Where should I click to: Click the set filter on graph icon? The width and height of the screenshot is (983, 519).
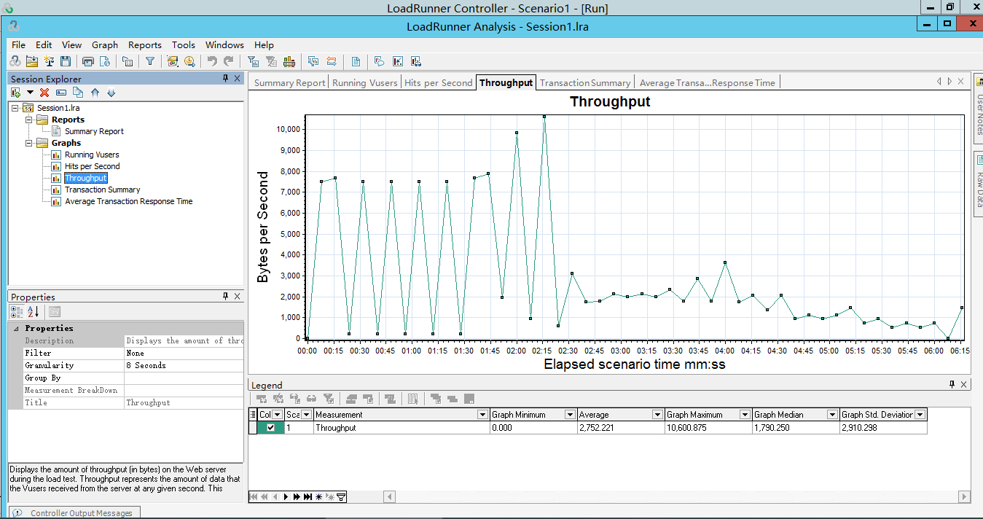253,61
